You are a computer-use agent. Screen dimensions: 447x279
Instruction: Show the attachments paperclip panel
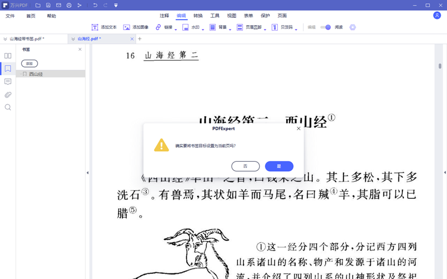pyautogui.click(x=8, y=94)
